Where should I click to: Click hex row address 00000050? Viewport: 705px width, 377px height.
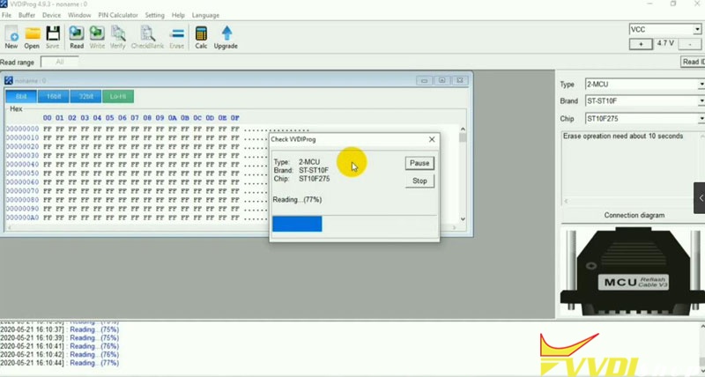click(x=23, y=173)
